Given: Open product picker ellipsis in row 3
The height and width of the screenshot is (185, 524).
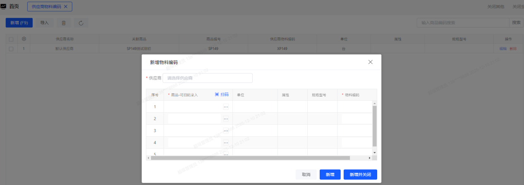Looking at the screenshot, I should pyautogui.click(x=226, y=131).
